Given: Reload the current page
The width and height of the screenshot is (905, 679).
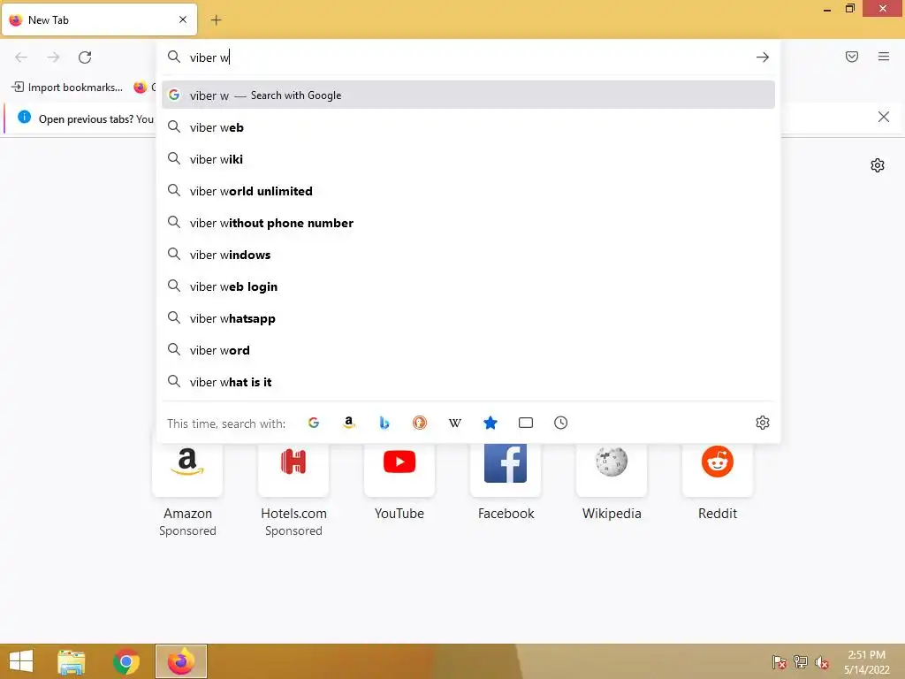Looking at the screenshot, I should [x=85, y=57].
